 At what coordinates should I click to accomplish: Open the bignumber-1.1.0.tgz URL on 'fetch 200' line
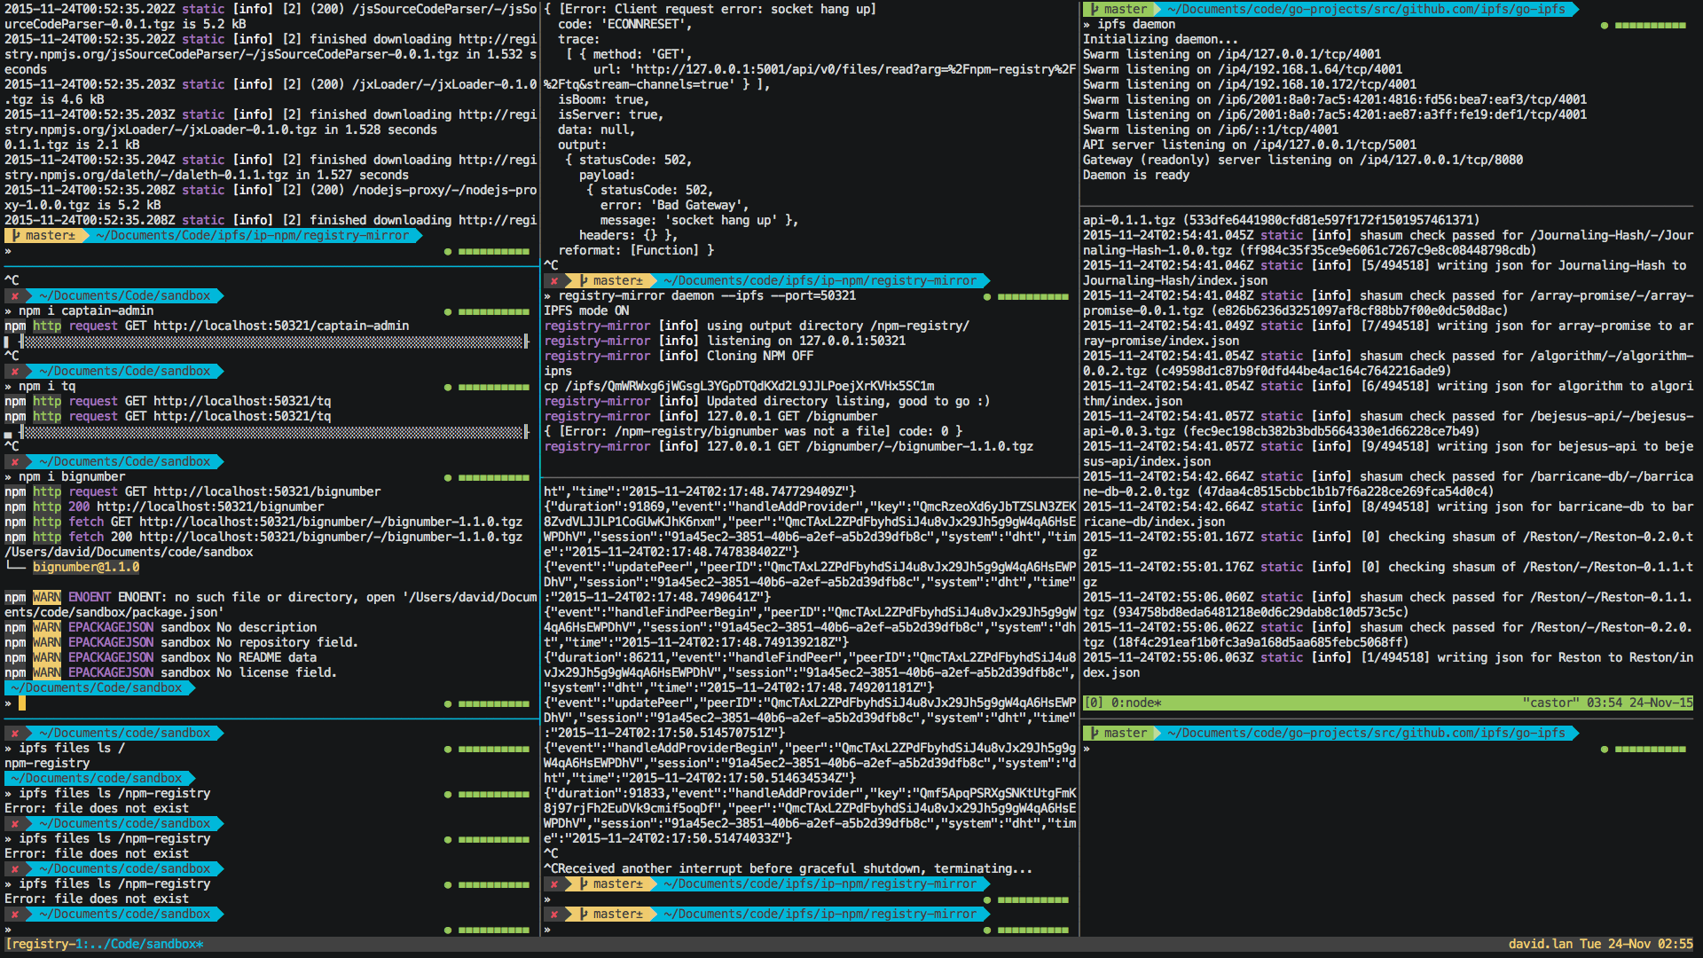point(330,538)
